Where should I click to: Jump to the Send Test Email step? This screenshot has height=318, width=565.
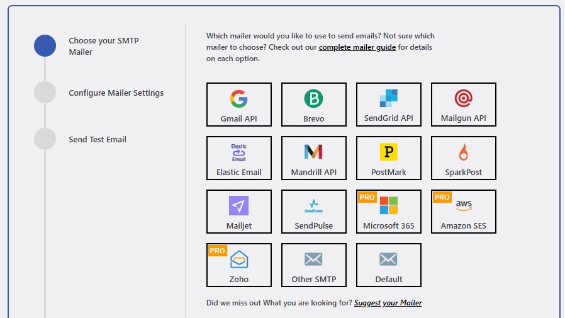98,140
